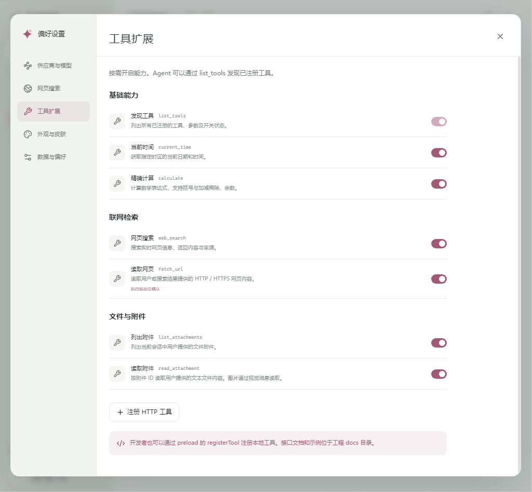Click the wrench icon in the web_search row

[117, 243]
